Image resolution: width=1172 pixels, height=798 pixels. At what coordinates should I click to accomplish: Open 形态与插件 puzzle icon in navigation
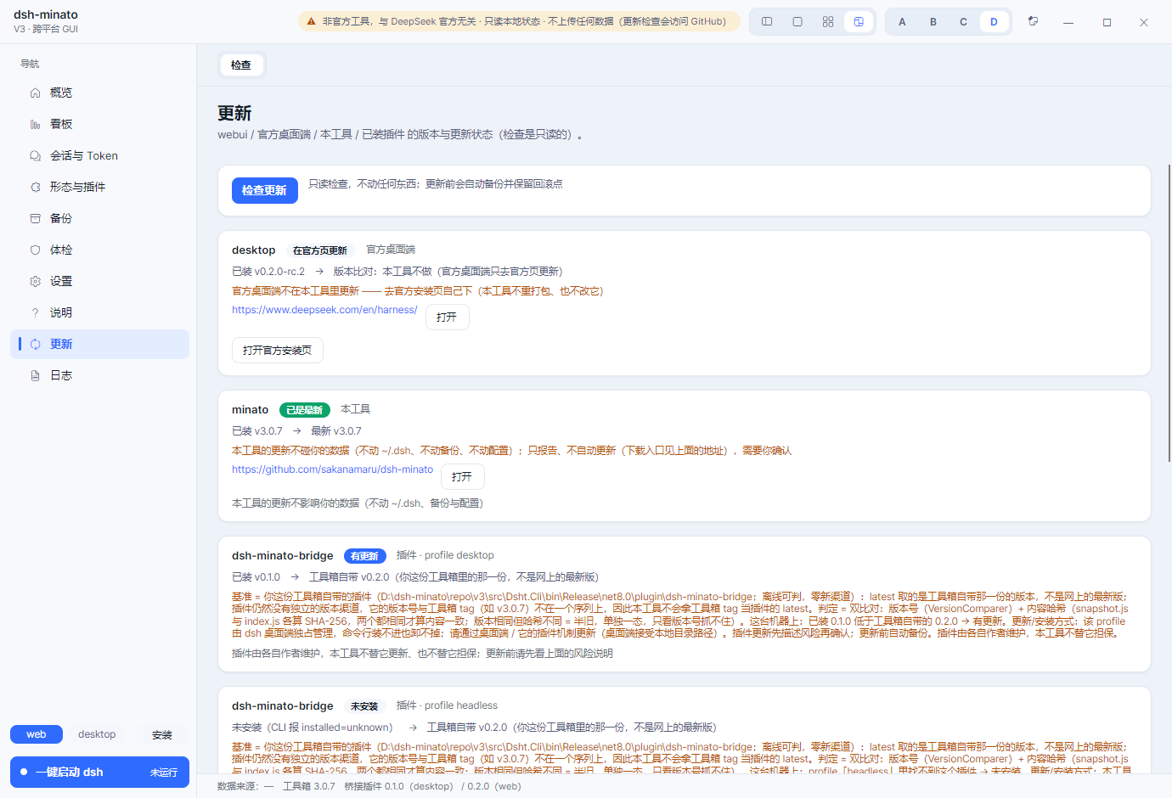point(35,187)
